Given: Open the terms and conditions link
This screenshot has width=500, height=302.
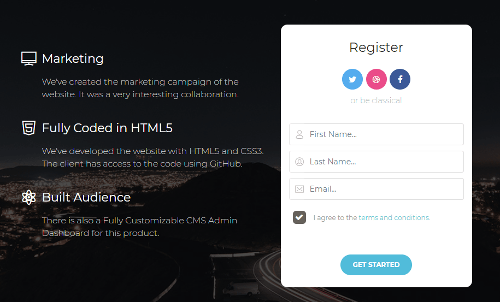Looking at the screenshot, I should (x=394, y=217).
